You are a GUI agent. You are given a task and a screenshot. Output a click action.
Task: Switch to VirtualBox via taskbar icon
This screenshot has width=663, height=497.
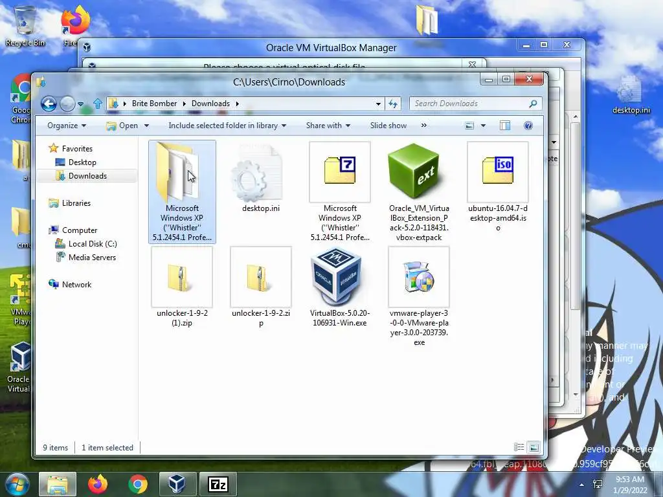(177, 484)
